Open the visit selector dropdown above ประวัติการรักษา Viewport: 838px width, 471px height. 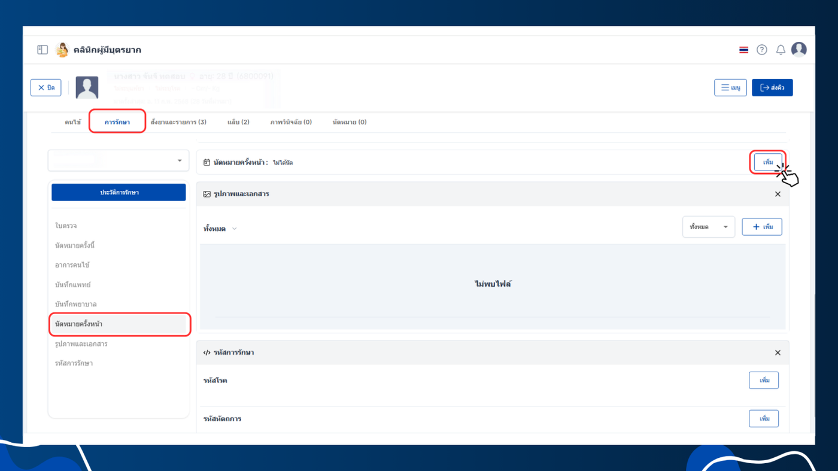119,160
